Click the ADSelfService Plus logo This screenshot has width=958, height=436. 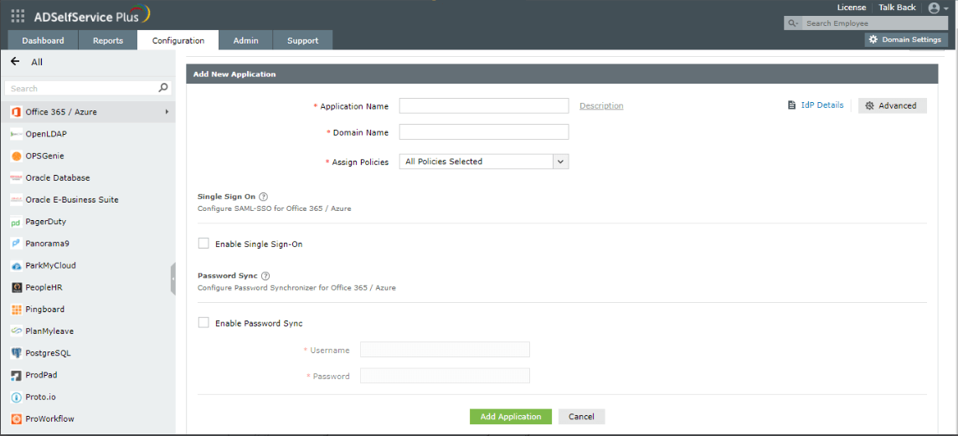click(x=91, y=15)
